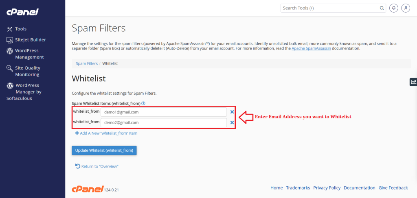Click the demo1@gmail.com input field
This screenshot has height=198, width=417.
point(164,112)
